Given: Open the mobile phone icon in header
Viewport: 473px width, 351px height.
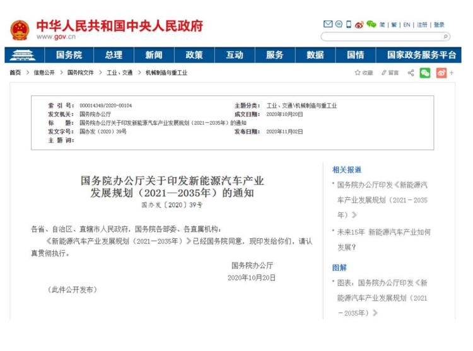Looking at the screenshot, I should click(x=348, y=24).
